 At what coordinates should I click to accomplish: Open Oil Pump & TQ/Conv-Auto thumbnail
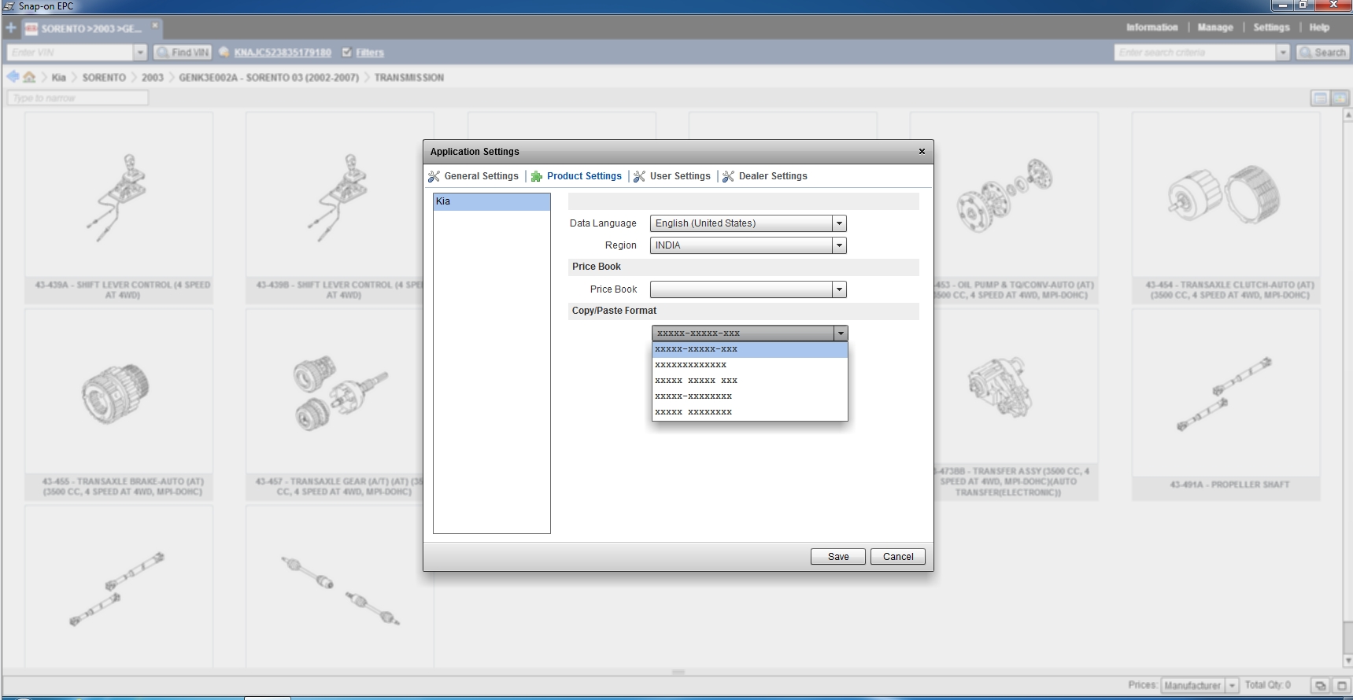click(1016, 208)
